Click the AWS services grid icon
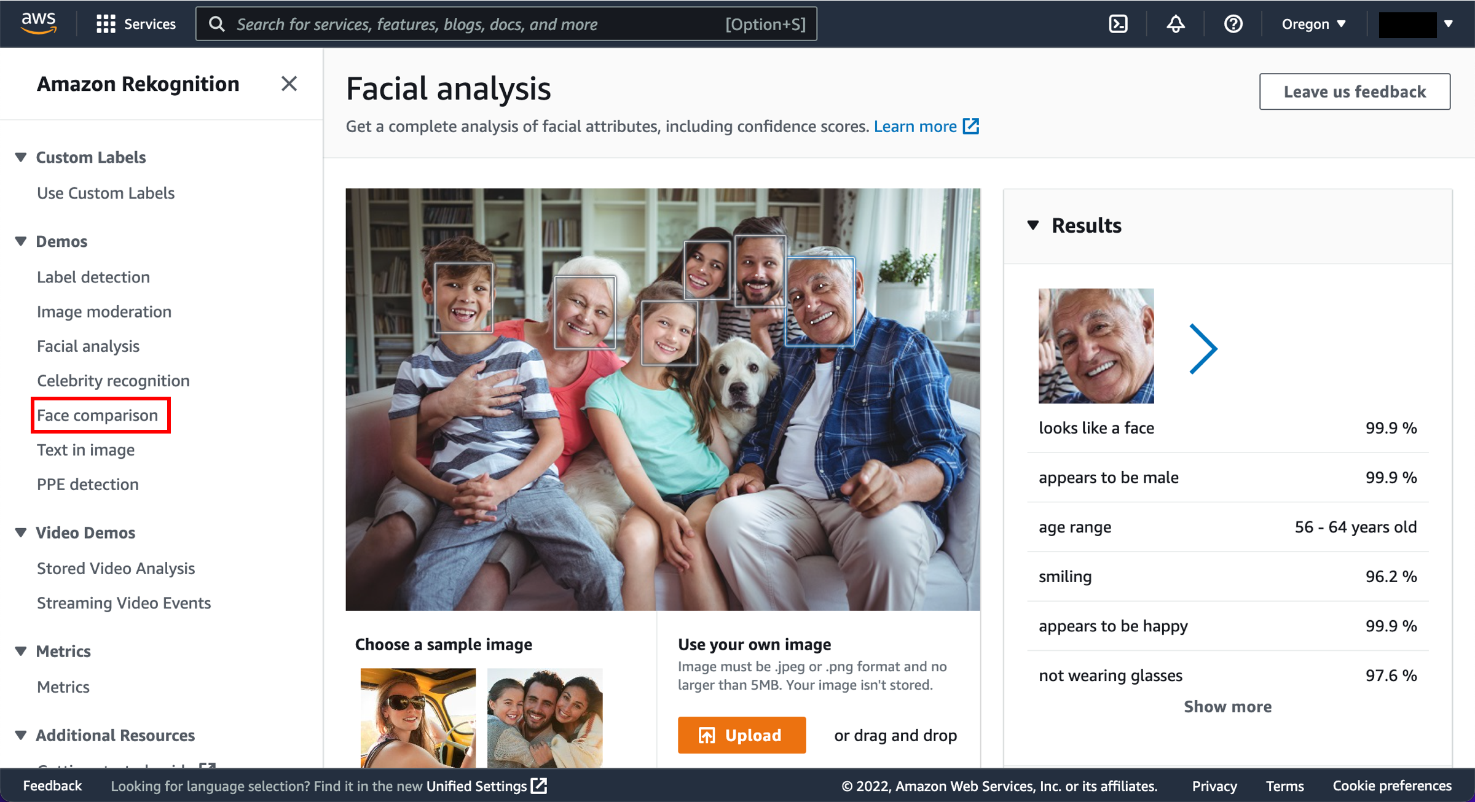The height and width of the screenshot is (802, 1475). [104, 24]
